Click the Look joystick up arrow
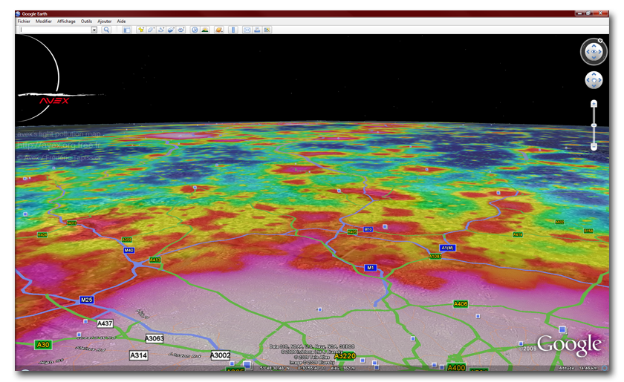 594,46
